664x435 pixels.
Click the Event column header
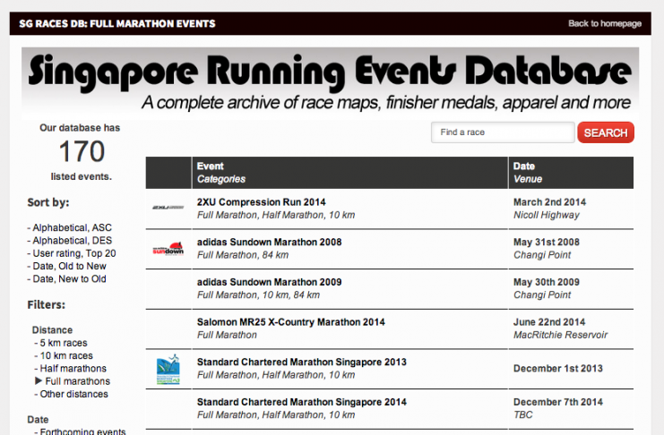(x=210, y=166)
